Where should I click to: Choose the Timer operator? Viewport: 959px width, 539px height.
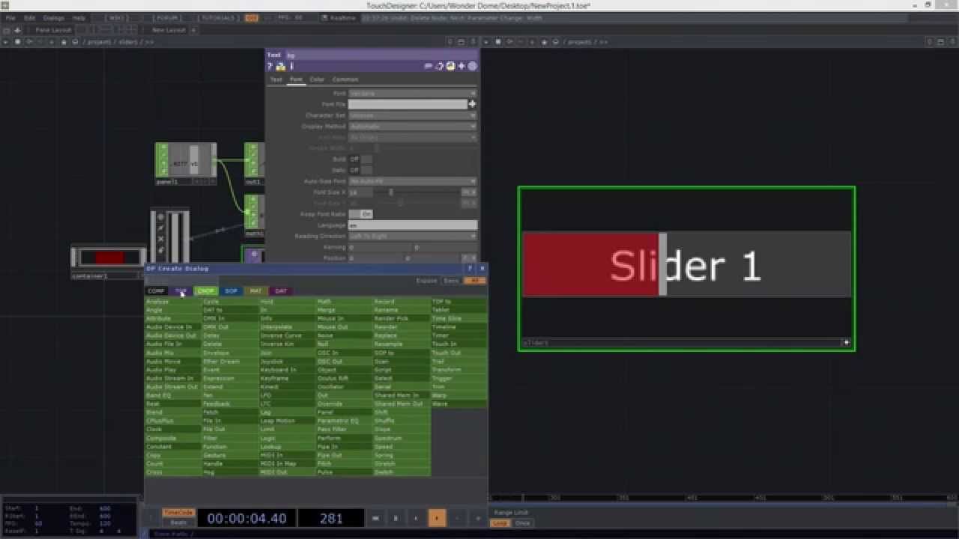coord(459,335)
